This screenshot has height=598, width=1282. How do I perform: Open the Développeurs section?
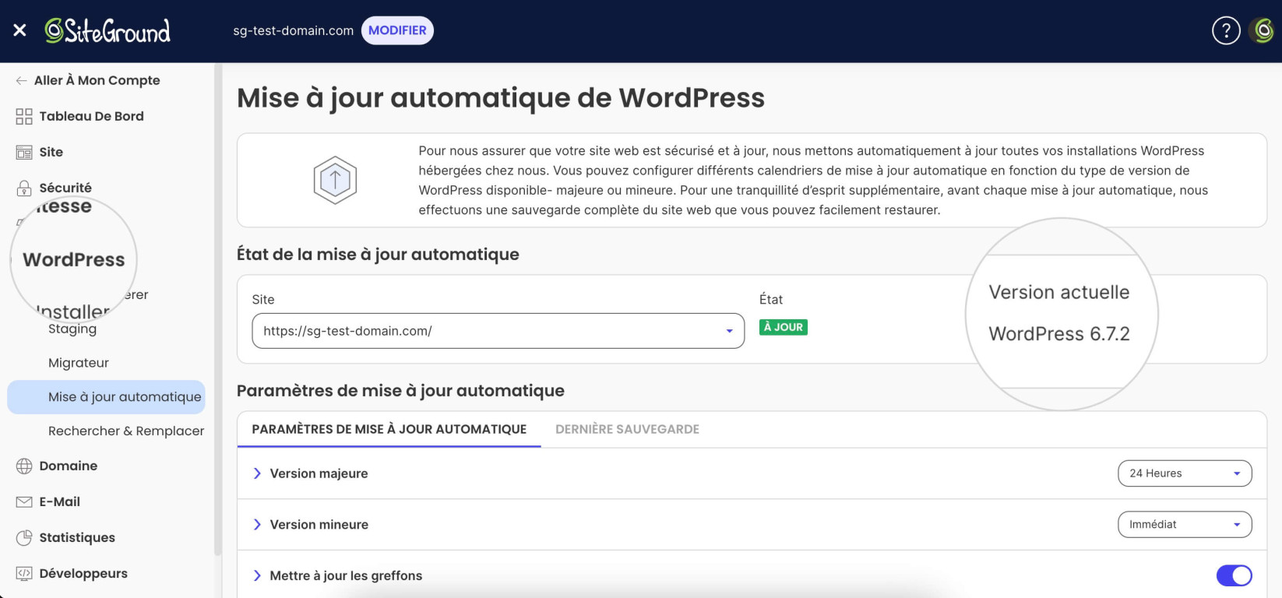pos(83,573)
